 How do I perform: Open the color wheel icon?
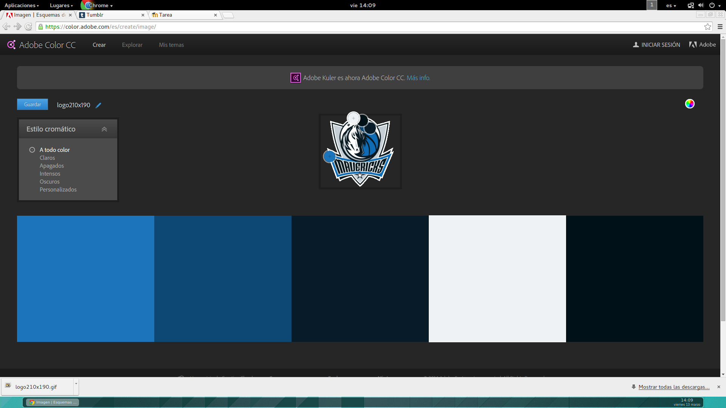tap(690, 104)
